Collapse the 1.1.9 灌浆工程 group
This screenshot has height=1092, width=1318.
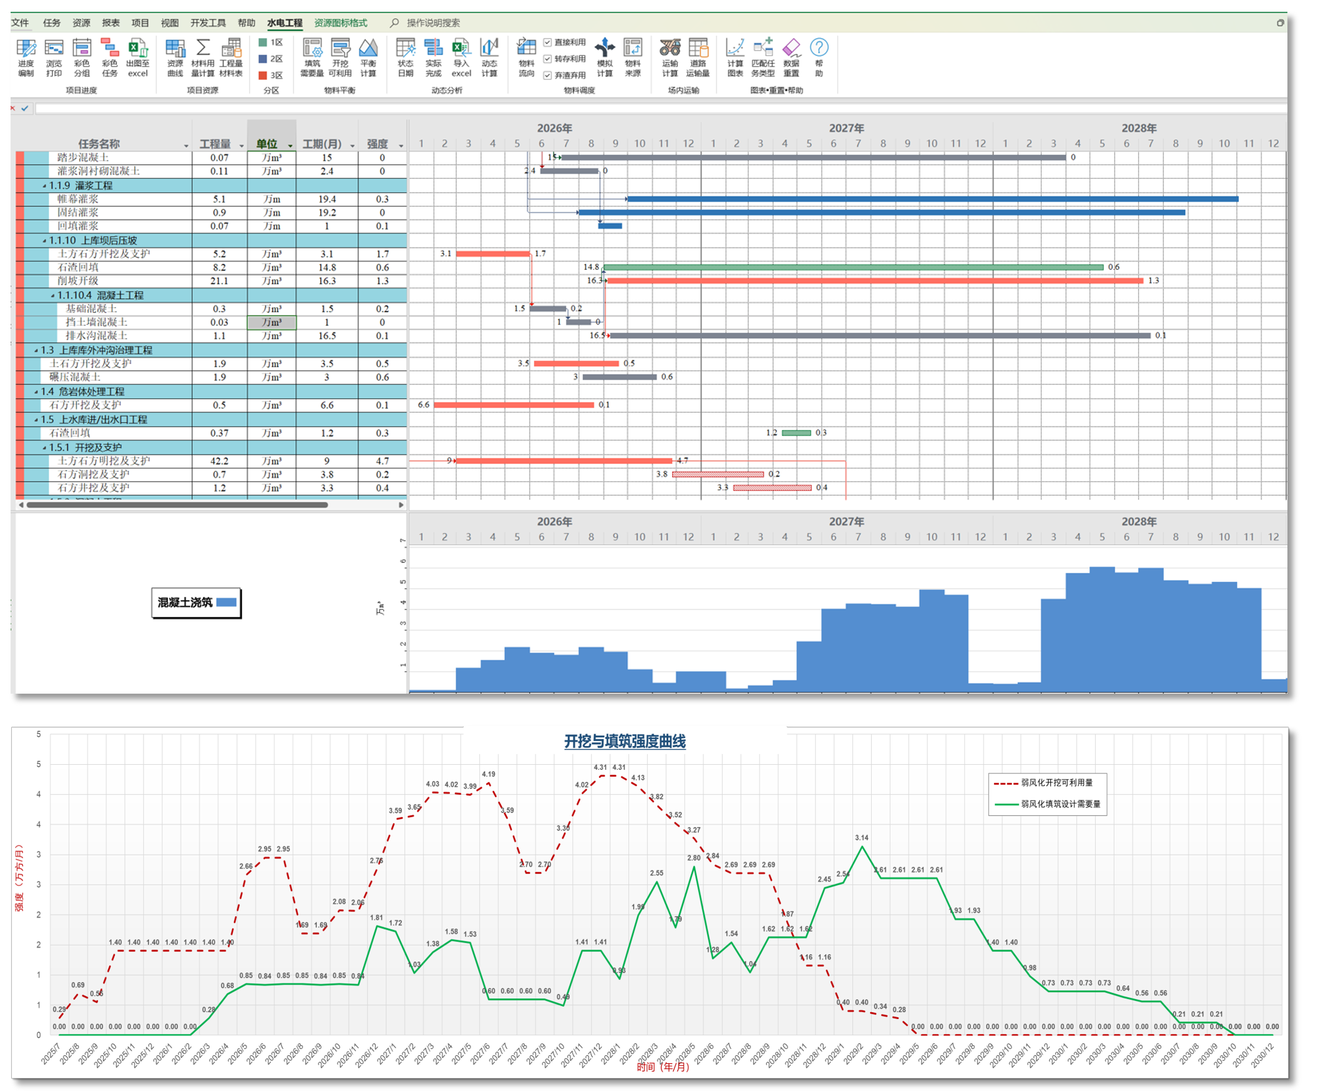pyautogui.click(x=44, y=186)
